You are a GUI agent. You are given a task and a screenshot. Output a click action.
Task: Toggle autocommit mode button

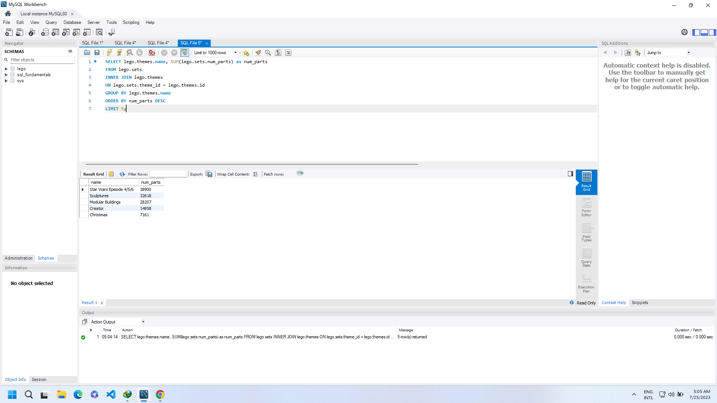pos(185,53)
